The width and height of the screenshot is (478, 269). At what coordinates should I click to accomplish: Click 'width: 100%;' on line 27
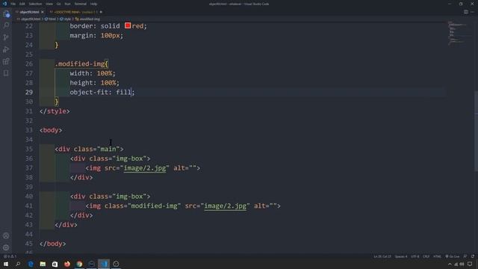point(93,73)
